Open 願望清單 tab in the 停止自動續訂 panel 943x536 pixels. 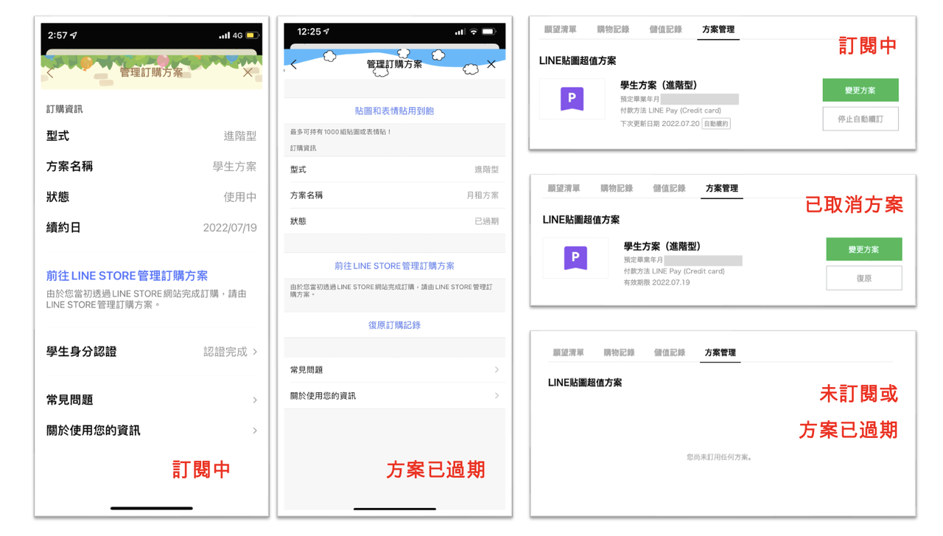pos(560,29)
